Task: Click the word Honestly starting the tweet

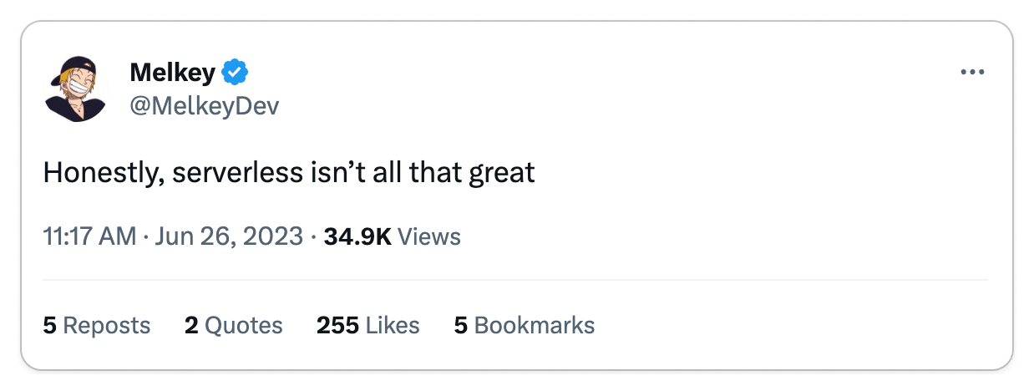Action: click(93, 175)
